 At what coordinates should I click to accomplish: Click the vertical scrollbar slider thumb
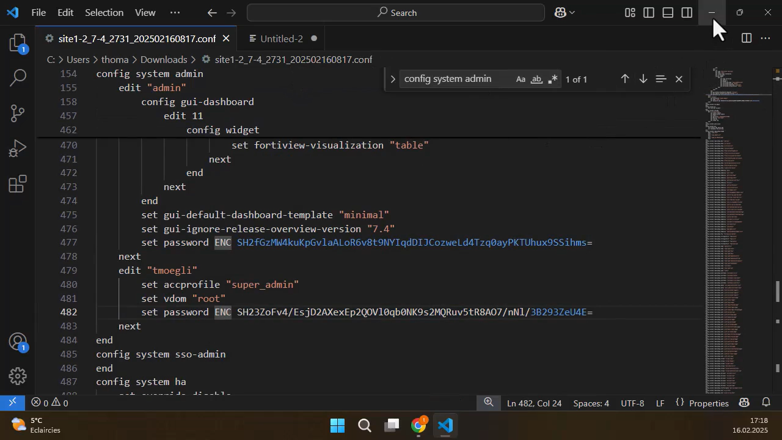(777, 291)
